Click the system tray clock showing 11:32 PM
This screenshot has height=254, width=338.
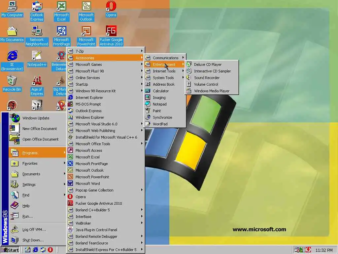[x=324, y=250]
